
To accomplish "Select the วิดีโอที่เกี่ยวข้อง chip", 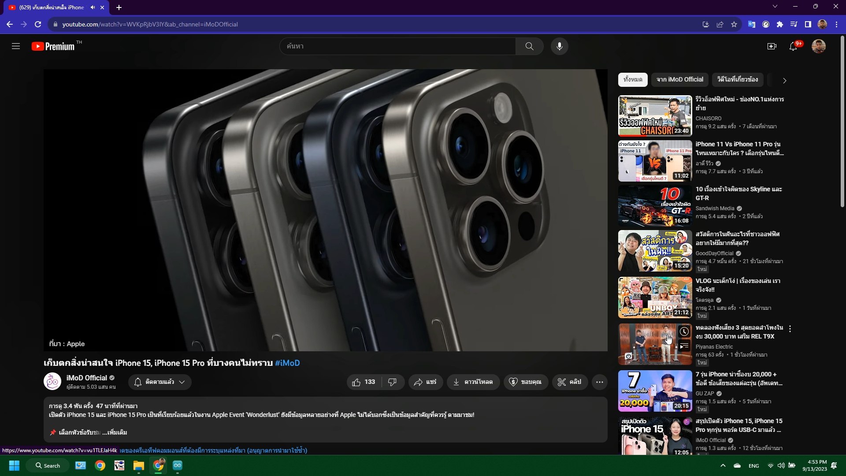I will (x=738, y=80).
